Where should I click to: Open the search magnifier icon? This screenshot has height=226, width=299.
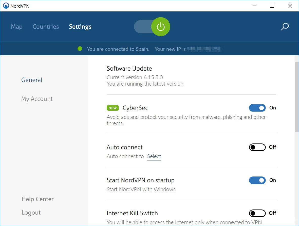click(285, 27)
